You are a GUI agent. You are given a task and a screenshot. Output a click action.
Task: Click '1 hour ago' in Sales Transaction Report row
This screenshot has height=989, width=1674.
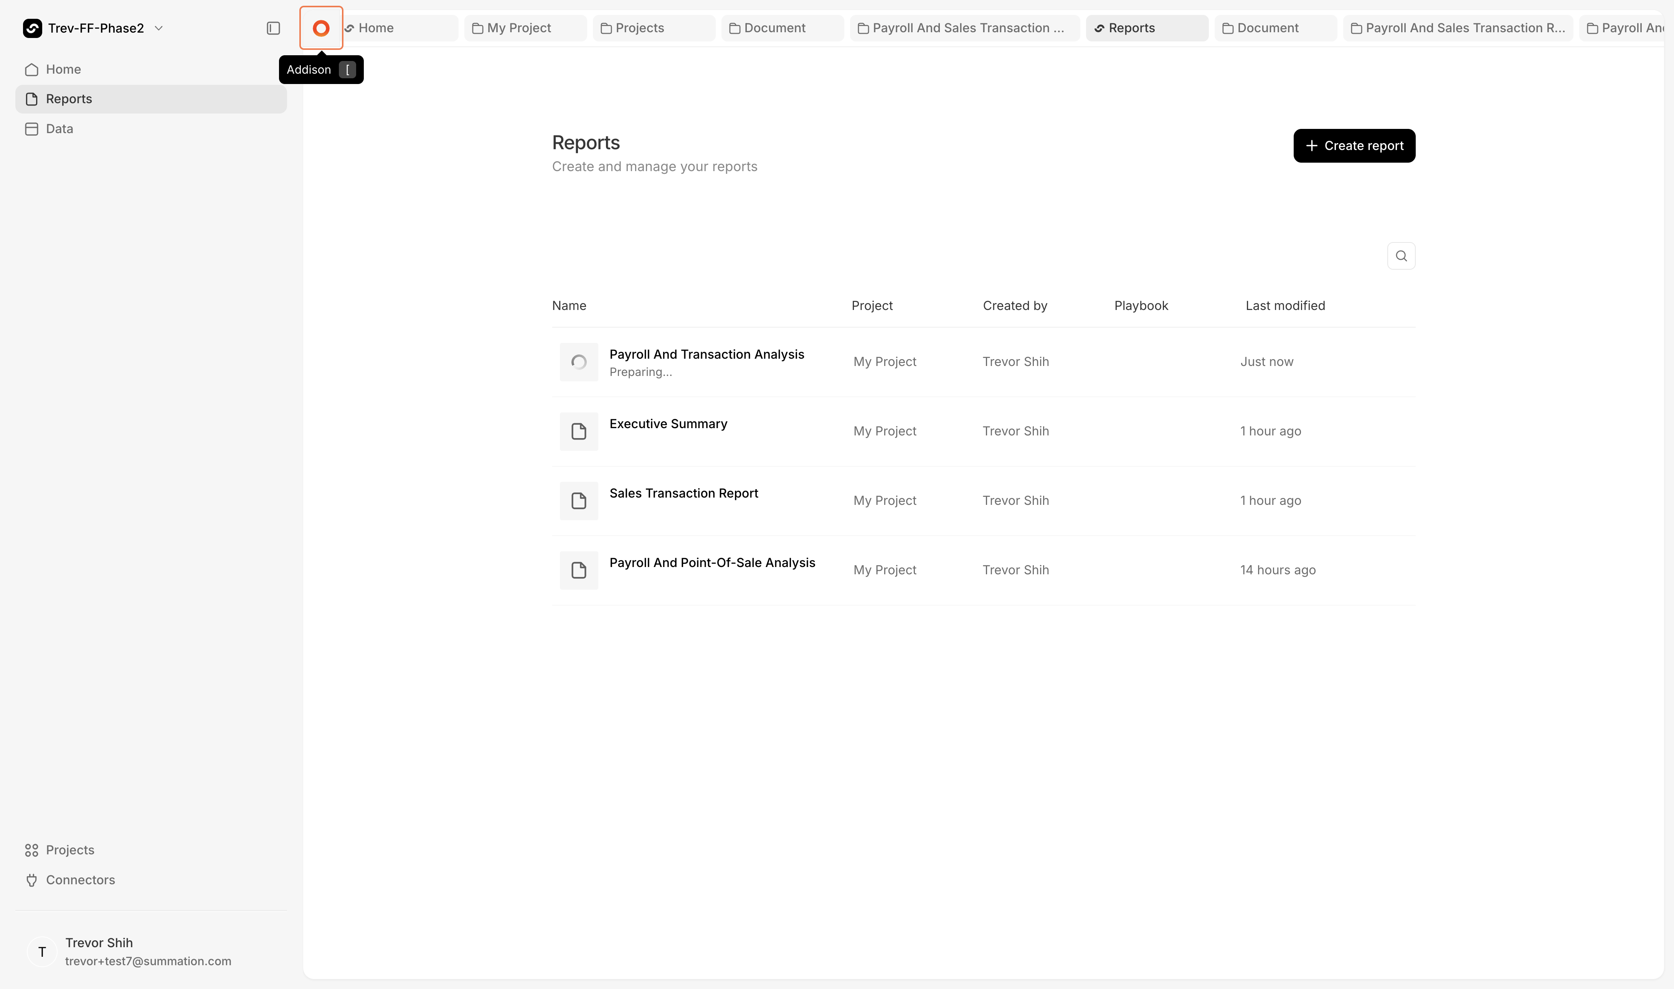tap(1270, 501)
